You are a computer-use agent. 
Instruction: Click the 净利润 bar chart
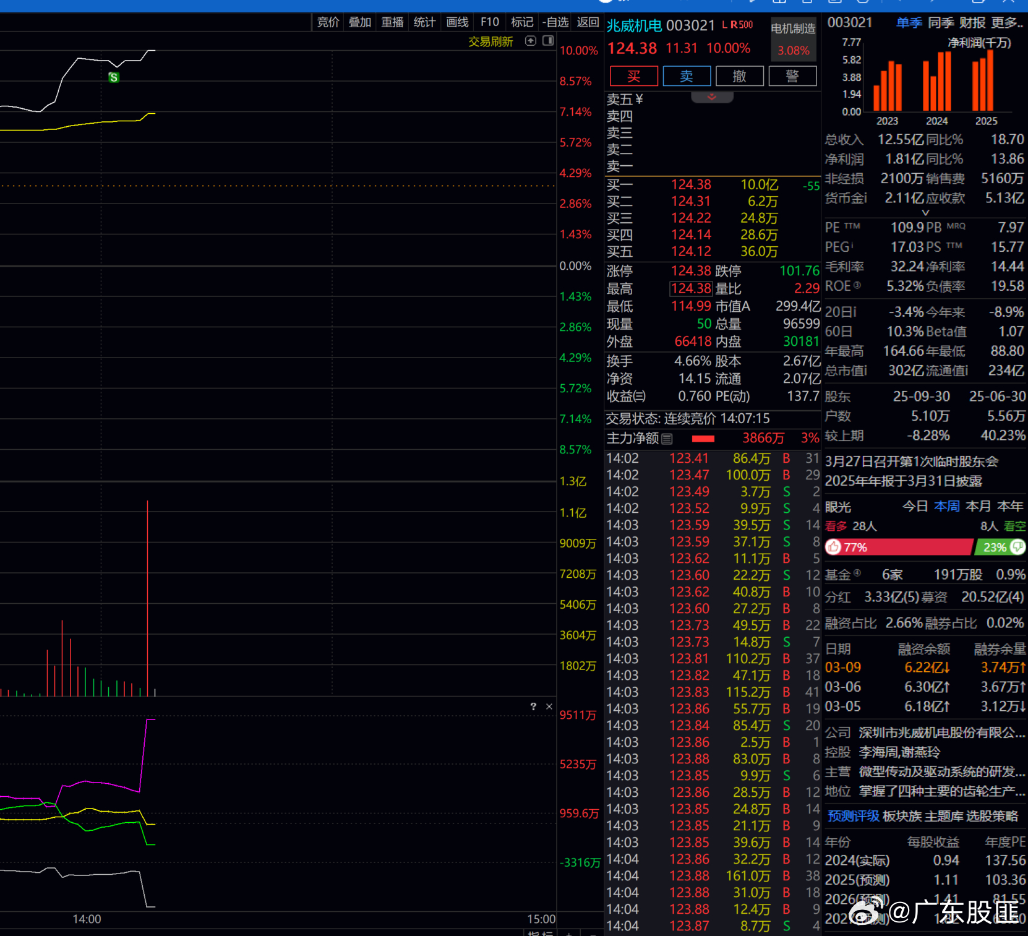tap(933, 82)
